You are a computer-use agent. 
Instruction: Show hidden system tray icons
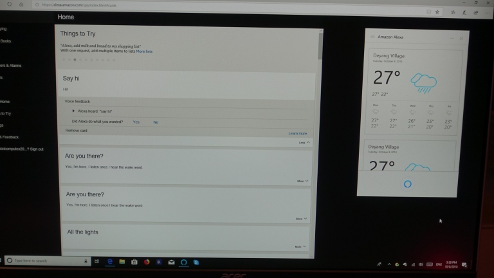click(x=389, y=264)
